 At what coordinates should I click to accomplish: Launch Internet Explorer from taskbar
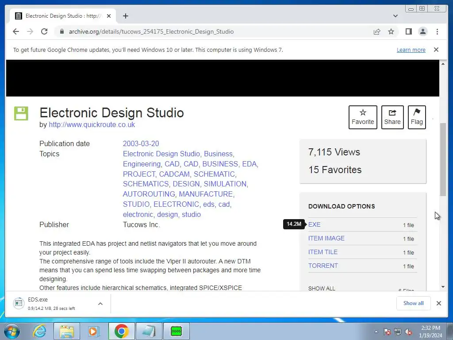(39, 331)
